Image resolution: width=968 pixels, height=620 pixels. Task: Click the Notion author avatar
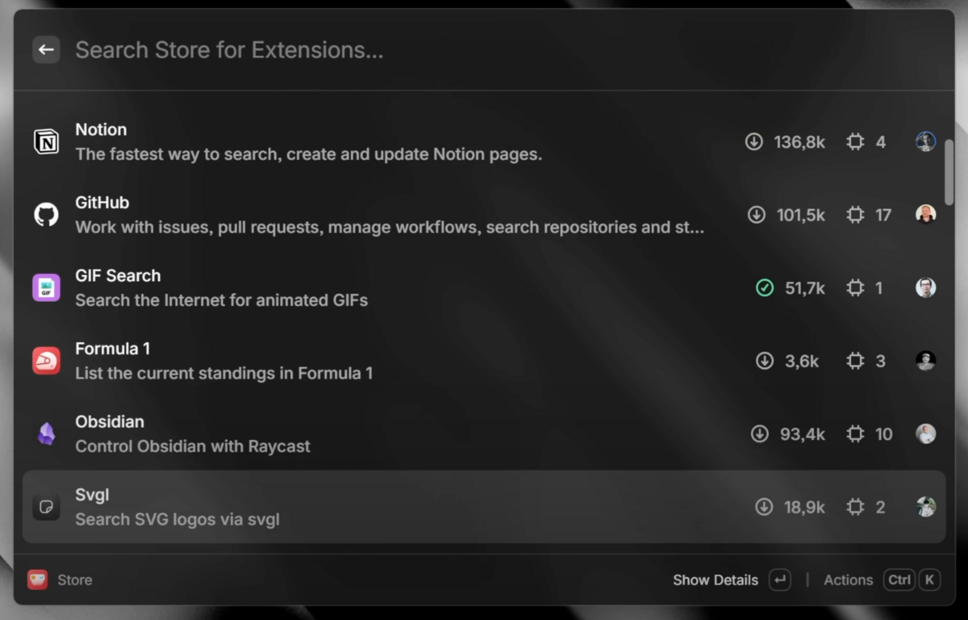926,142
